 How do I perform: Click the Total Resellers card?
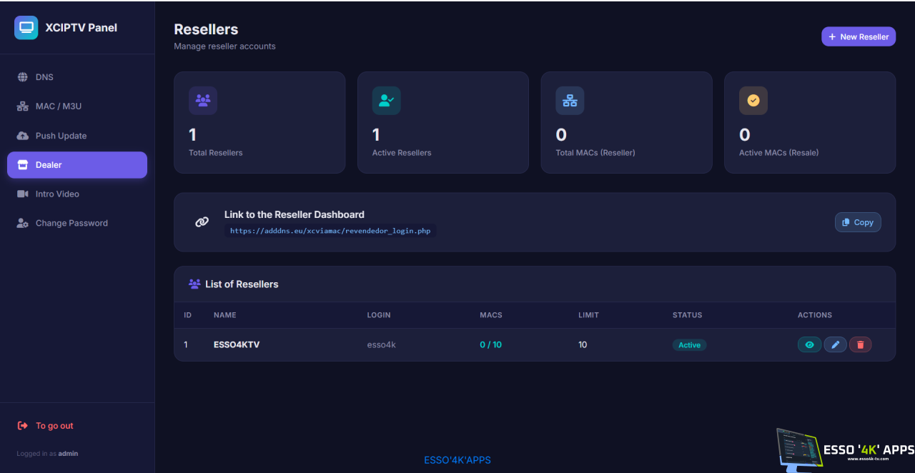pos(259,122)
